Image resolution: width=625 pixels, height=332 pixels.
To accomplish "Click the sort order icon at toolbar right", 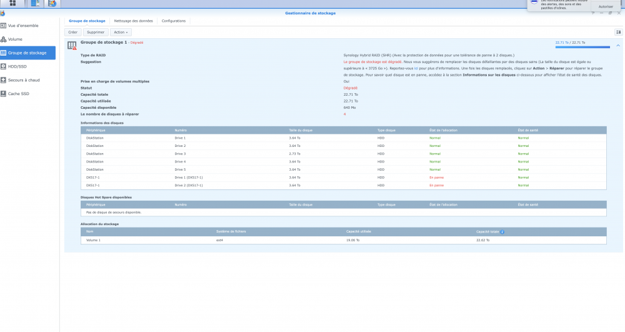I will click(618, 33).
